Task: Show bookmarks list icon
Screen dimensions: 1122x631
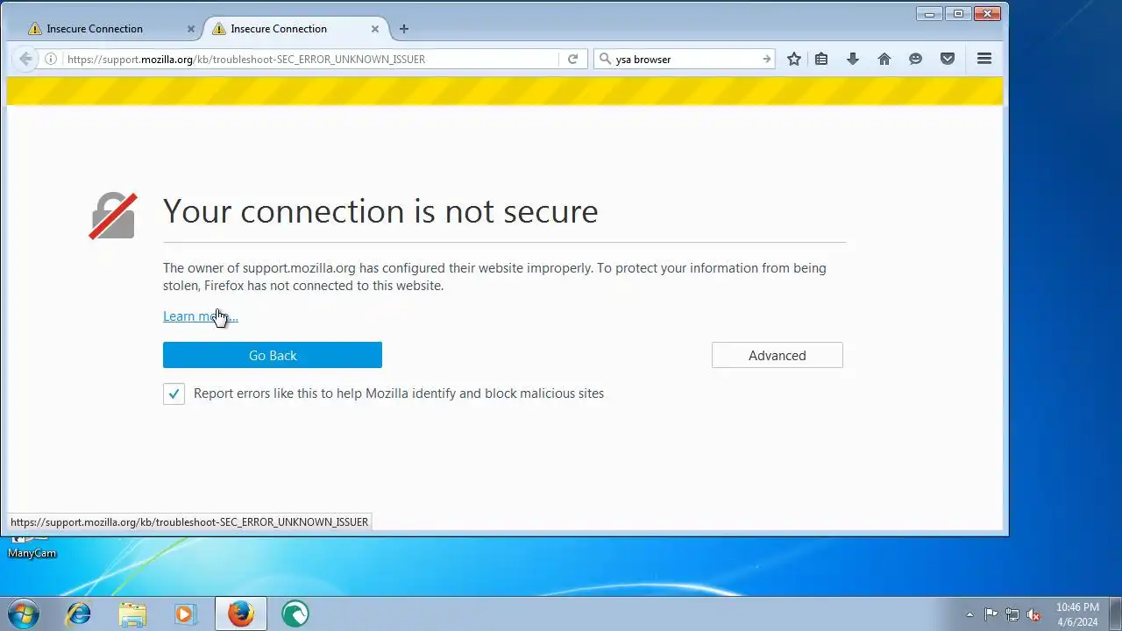Action: point(821,59)
